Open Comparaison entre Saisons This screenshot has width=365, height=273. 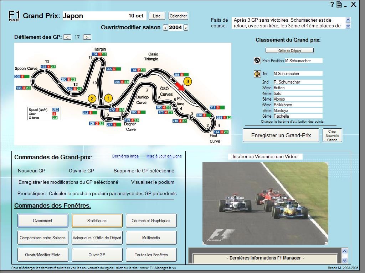coord(43,238)
